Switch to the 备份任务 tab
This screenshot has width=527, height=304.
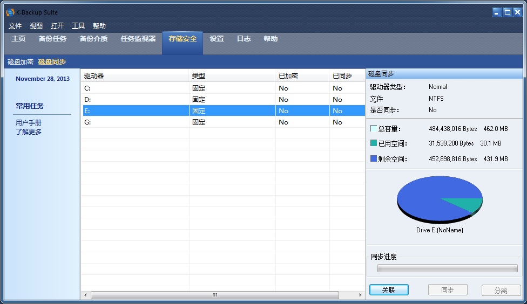[x=52, y=39]
